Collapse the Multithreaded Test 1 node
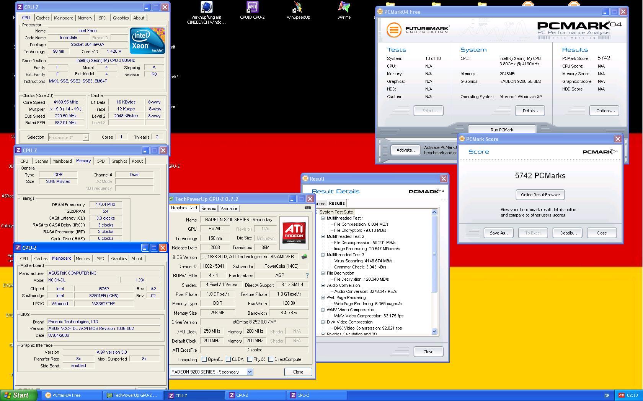This screenshot has height=401, width=643. pos(323,218)
